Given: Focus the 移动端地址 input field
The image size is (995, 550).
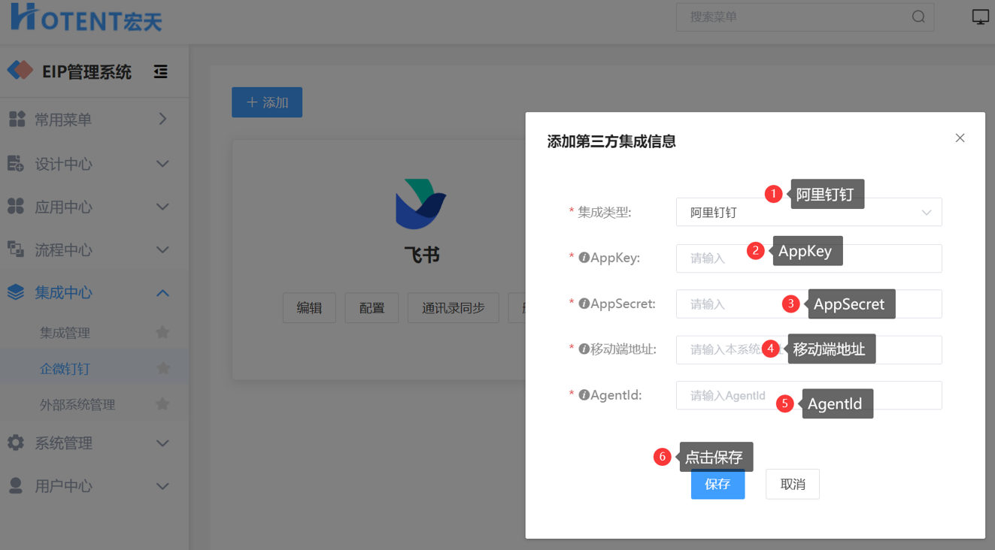Looking at the screenshot, I should tap(808, 349).
